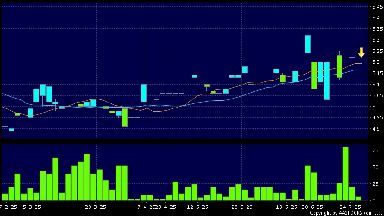
Task: Select the 4.9 price axis label
Action: point(376,129)
